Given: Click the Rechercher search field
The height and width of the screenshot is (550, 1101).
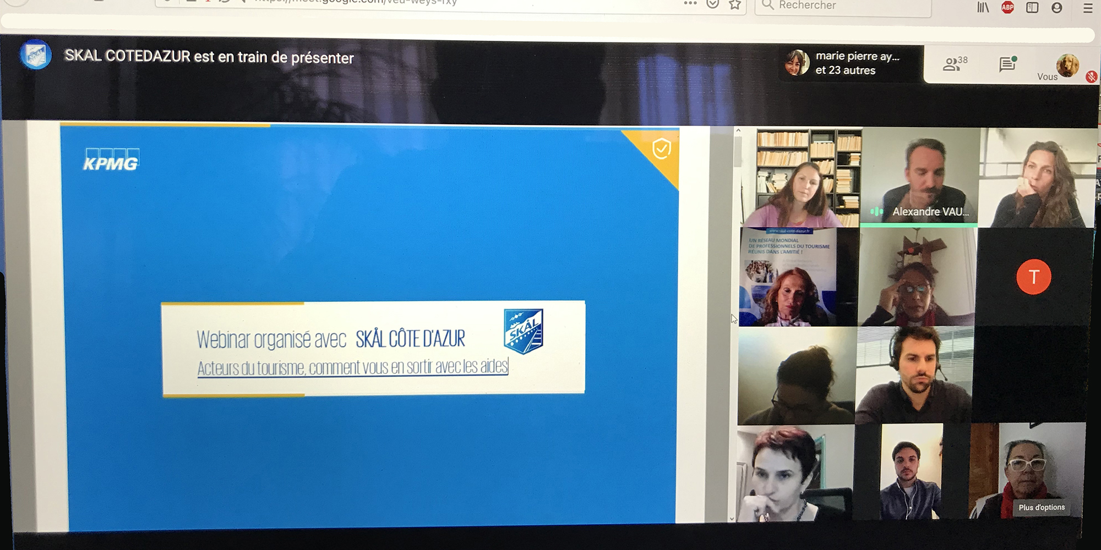Looking at the screenshot, I should tap(843, 7).
